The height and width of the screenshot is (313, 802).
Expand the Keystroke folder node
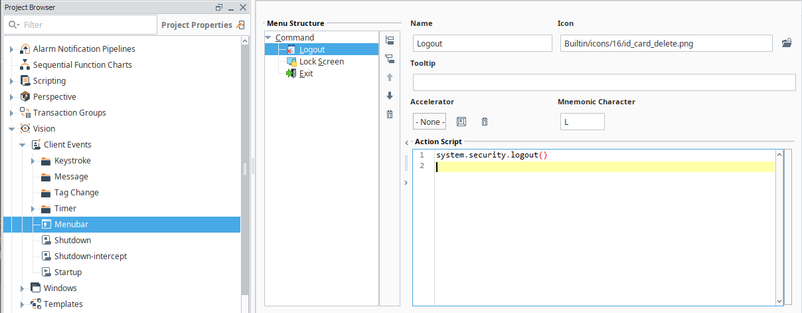pyautogui.click(x=33, y=161)
